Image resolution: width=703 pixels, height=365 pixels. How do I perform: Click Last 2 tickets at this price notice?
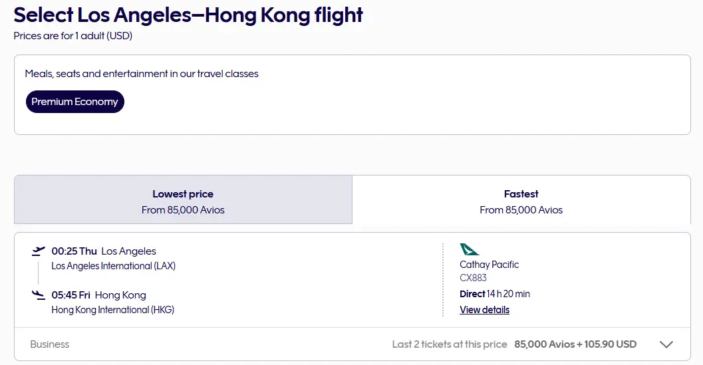tap(449, 344)
